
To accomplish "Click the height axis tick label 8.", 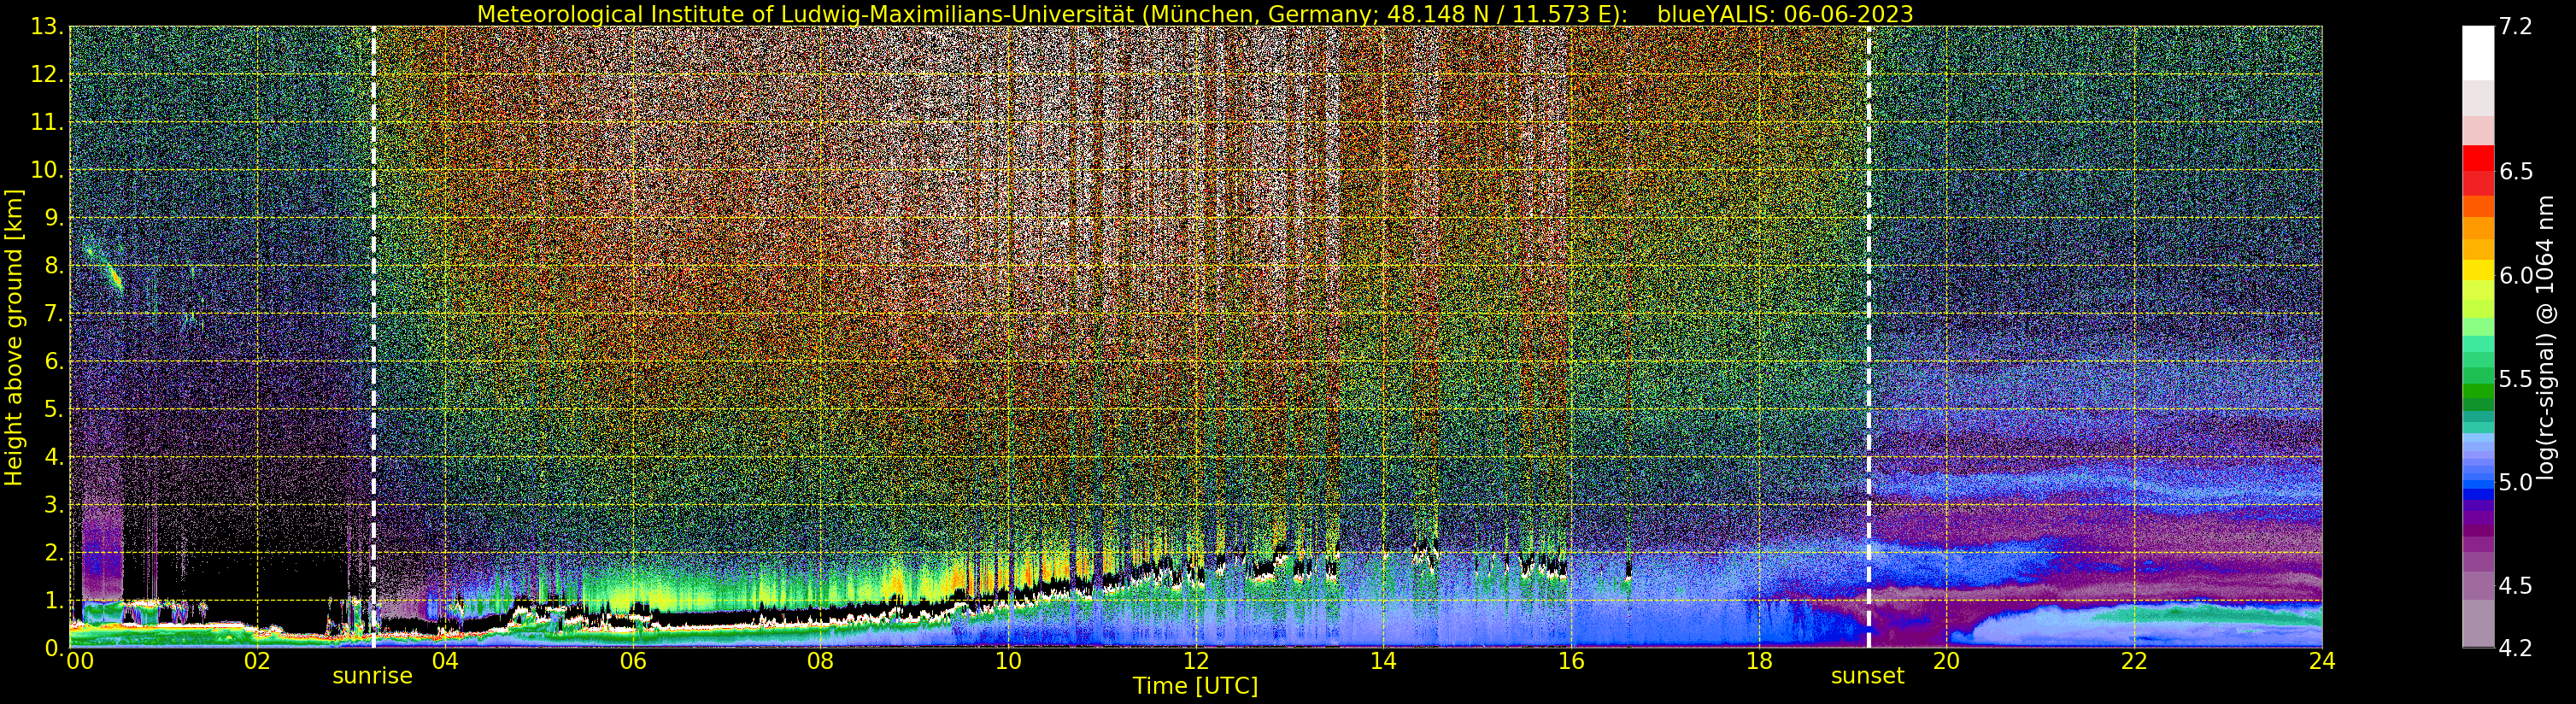I will click(54, 266).
